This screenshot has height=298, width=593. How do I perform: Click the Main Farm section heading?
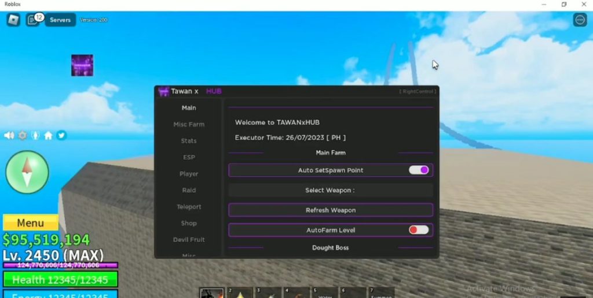tap(331, 153)
